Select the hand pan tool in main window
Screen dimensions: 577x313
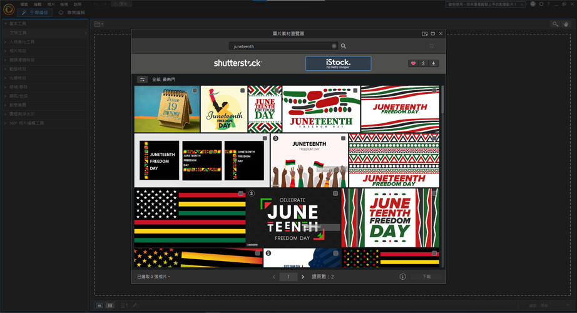click(566, 24)
